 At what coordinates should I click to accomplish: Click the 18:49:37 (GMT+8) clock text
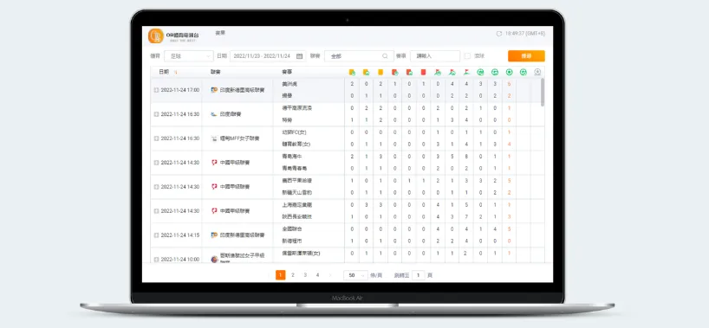coord(525,34)
